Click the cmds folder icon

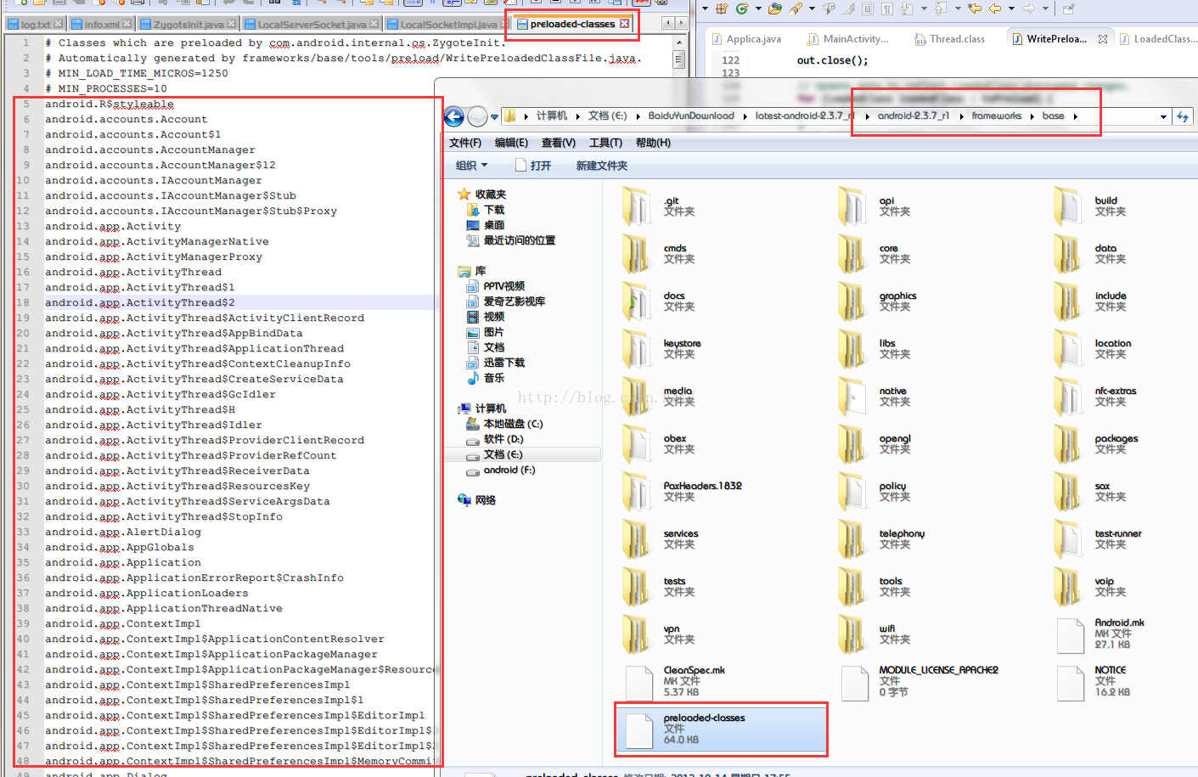click(637, 254)
